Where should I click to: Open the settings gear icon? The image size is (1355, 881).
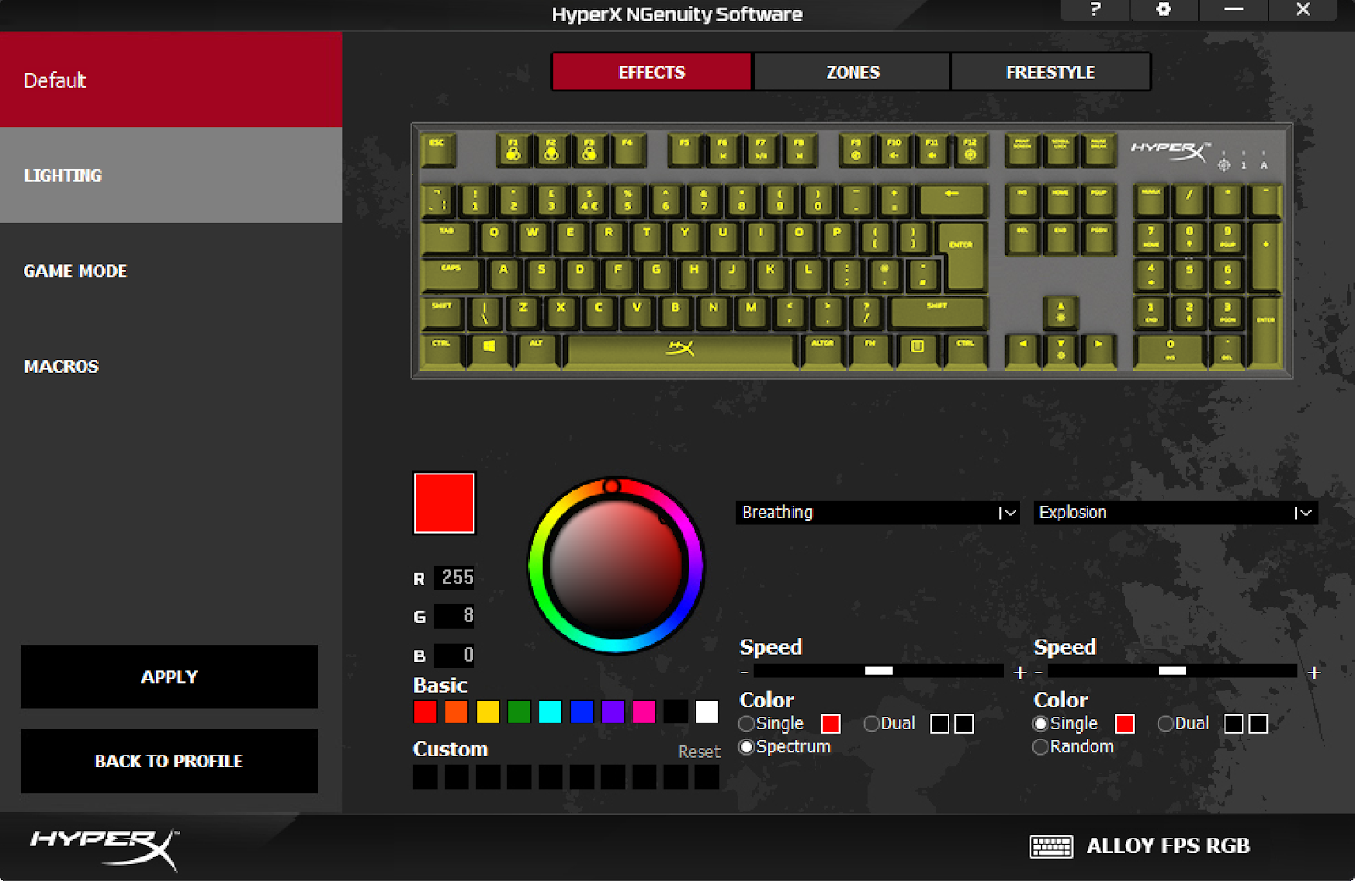[1164, 11]
